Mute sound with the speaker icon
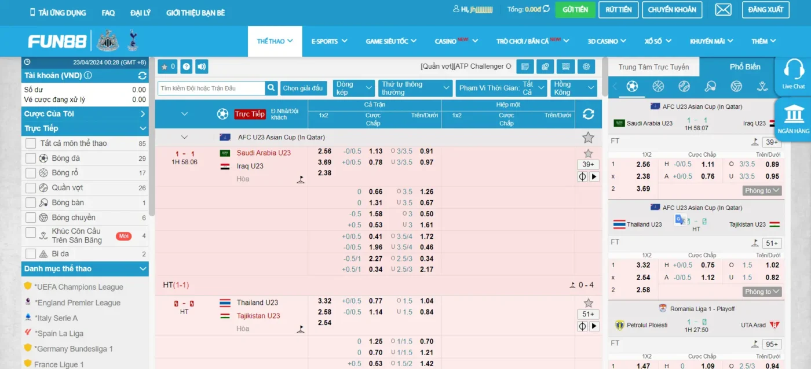 [202, 67]
